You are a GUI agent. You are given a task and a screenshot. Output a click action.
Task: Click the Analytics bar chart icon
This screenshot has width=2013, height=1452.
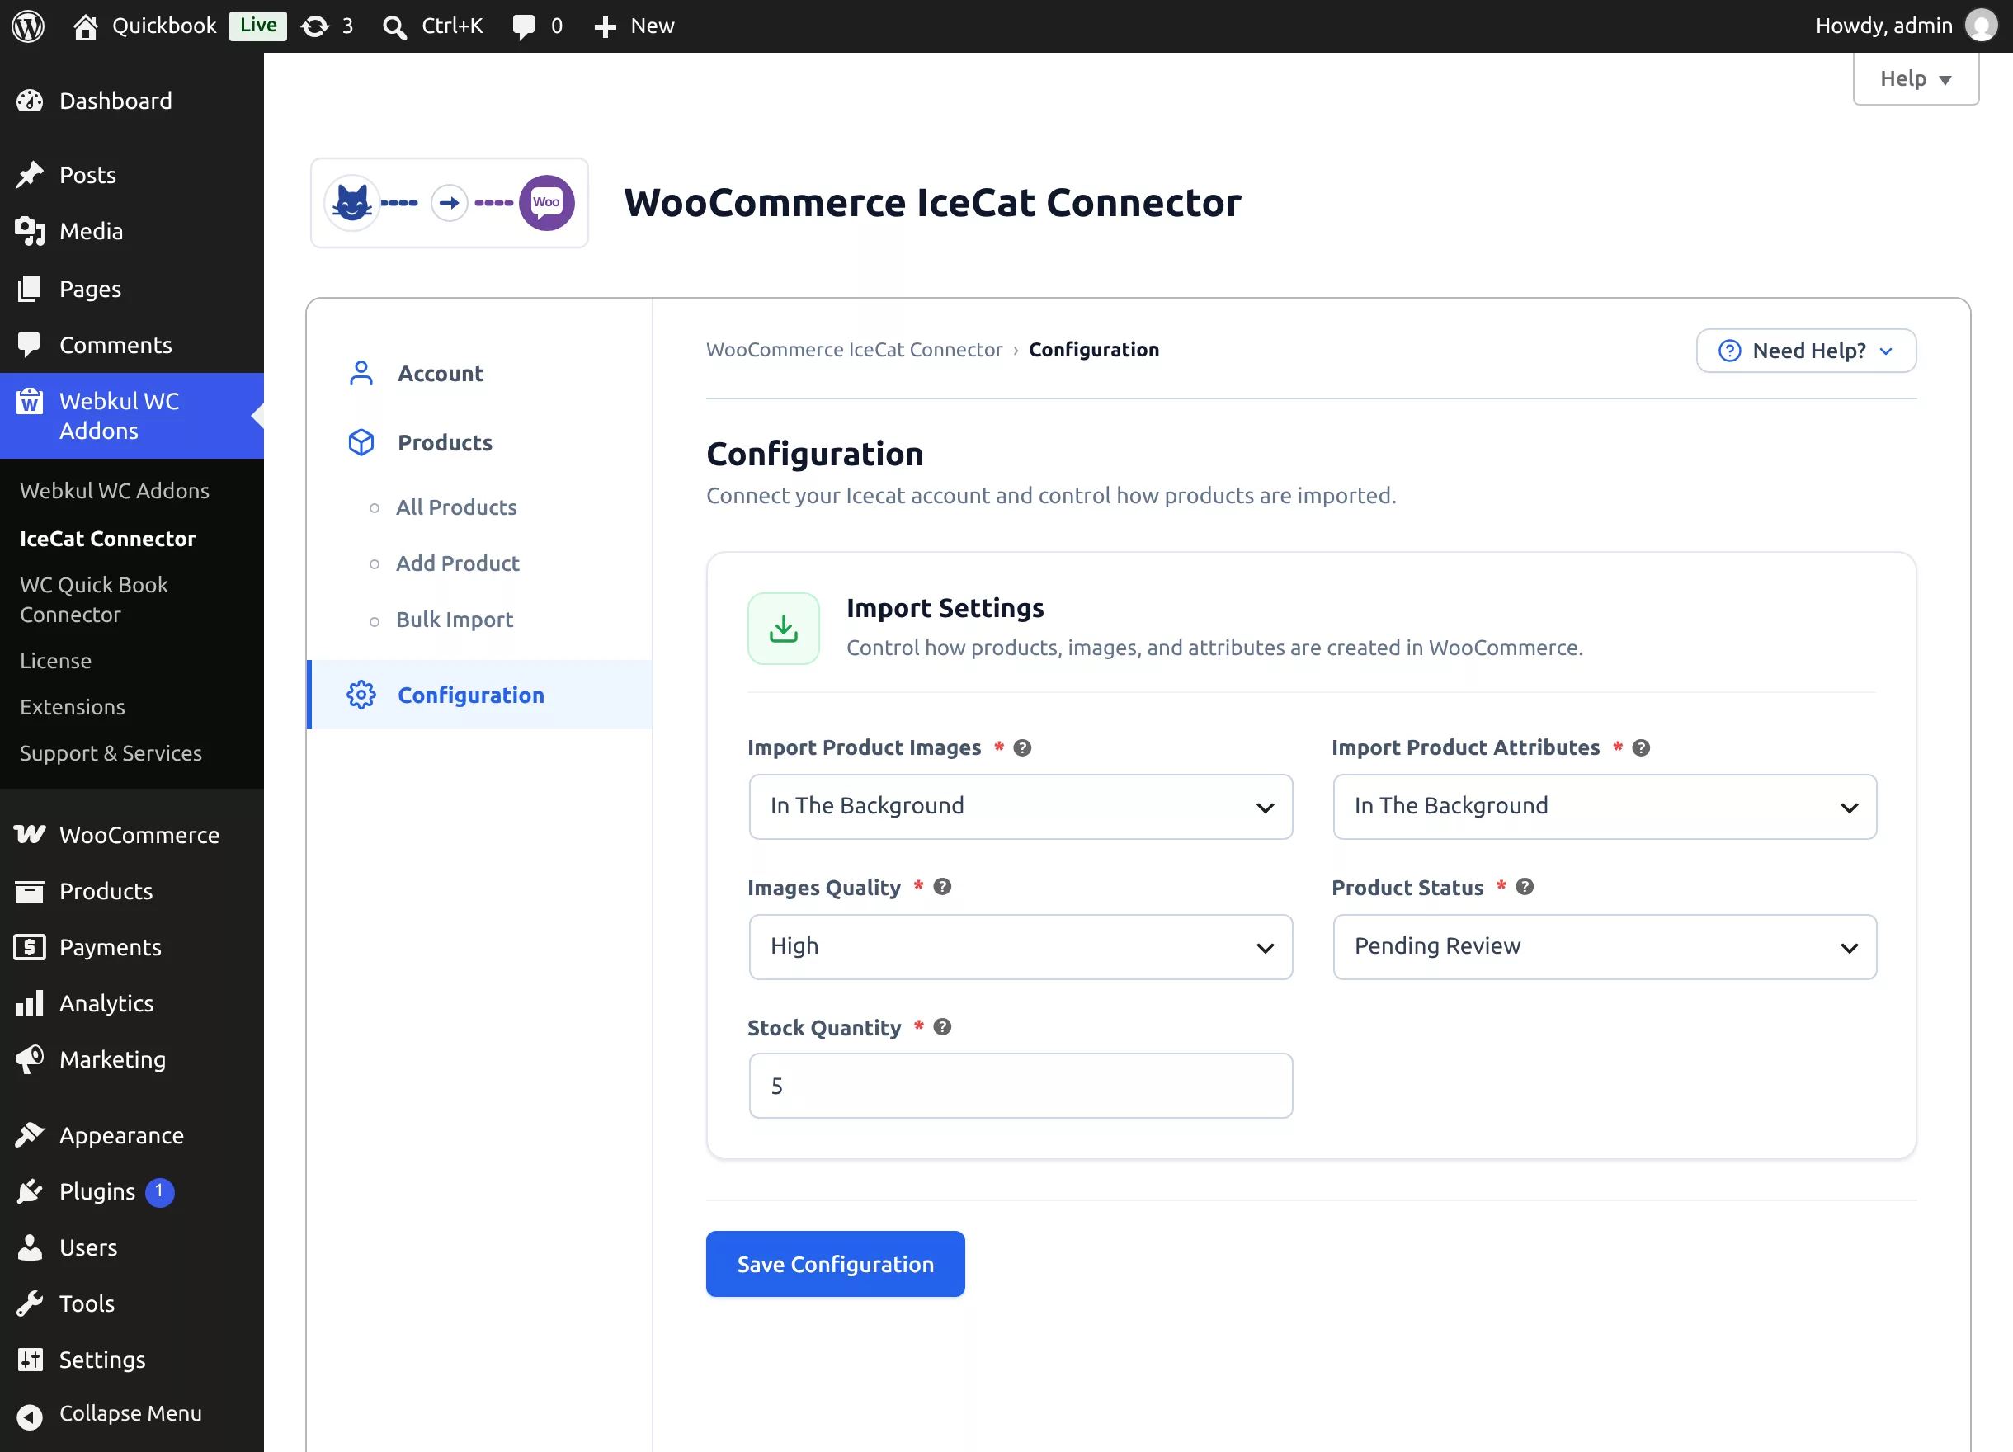coord(30,1003)
